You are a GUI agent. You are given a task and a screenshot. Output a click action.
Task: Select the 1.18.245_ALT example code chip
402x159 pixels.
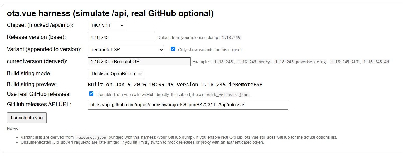[345, 62]
